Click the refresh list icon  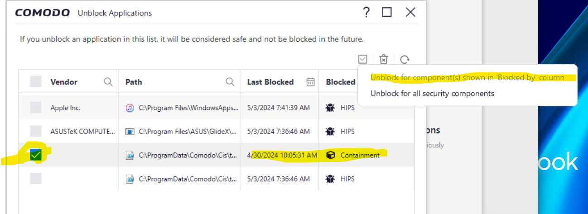click(x=405, y=59)
